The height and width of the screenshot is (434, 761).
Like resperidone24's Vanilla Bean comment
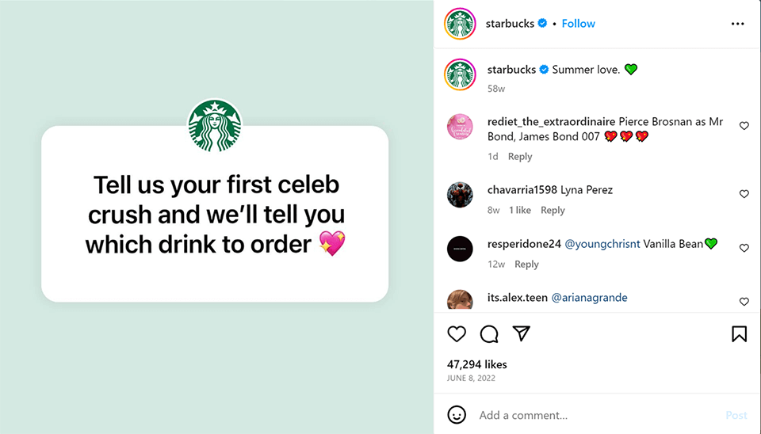[x=744, y=248]
